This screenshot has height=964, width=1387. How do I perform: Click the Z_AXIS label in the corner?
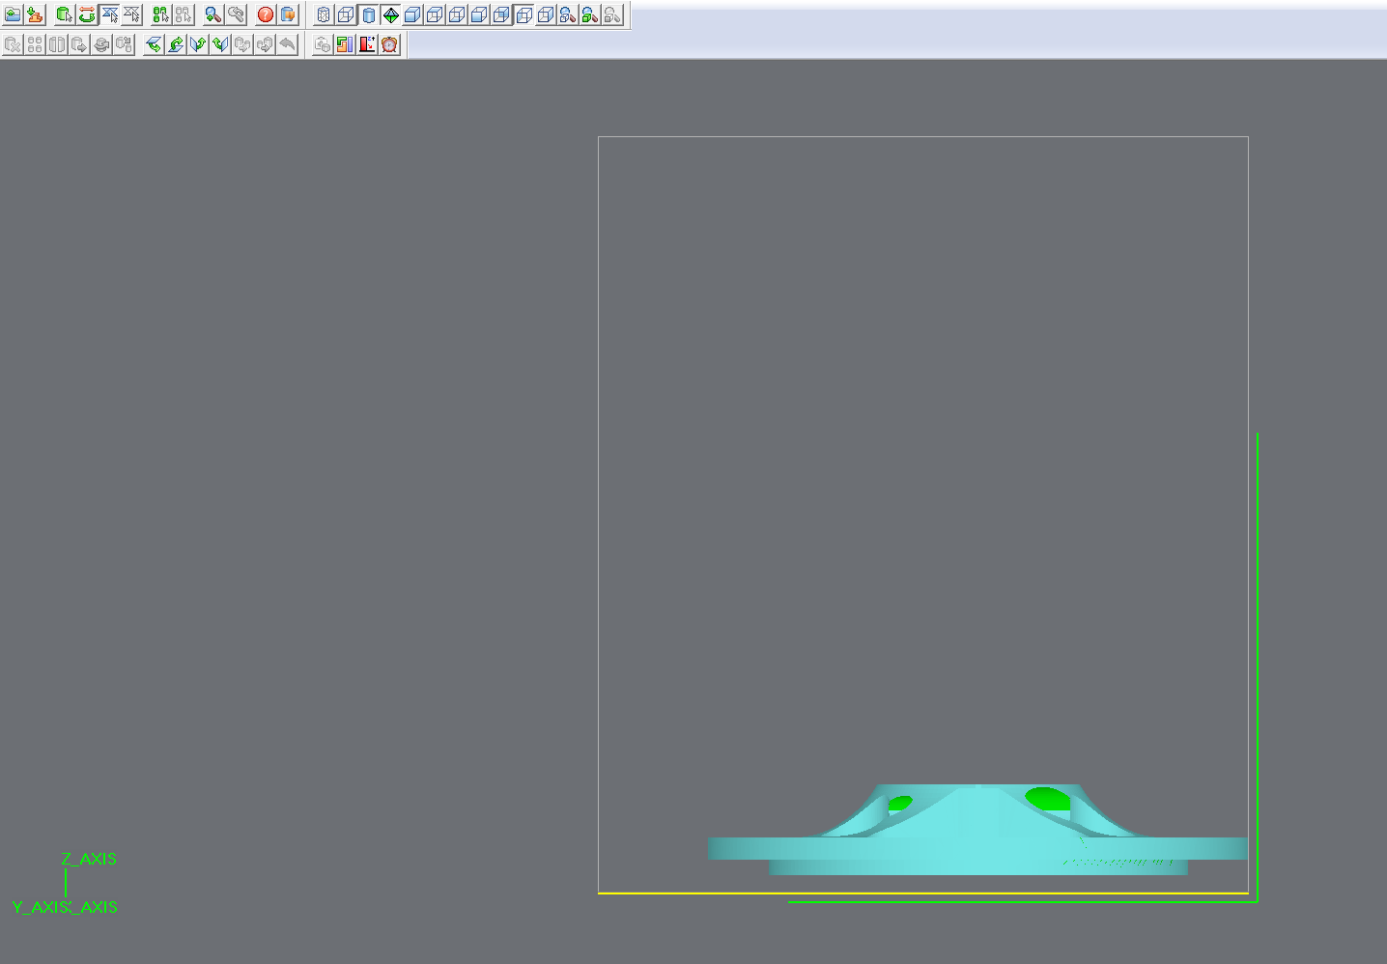[89, 859]
